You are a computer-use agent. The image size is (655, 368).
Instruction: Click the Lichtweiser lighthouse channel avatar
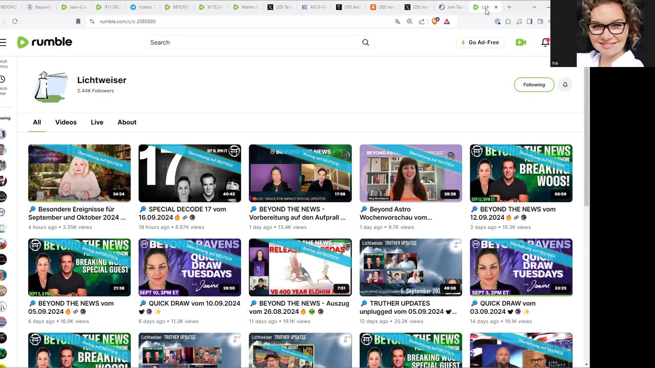coord(51,87)
